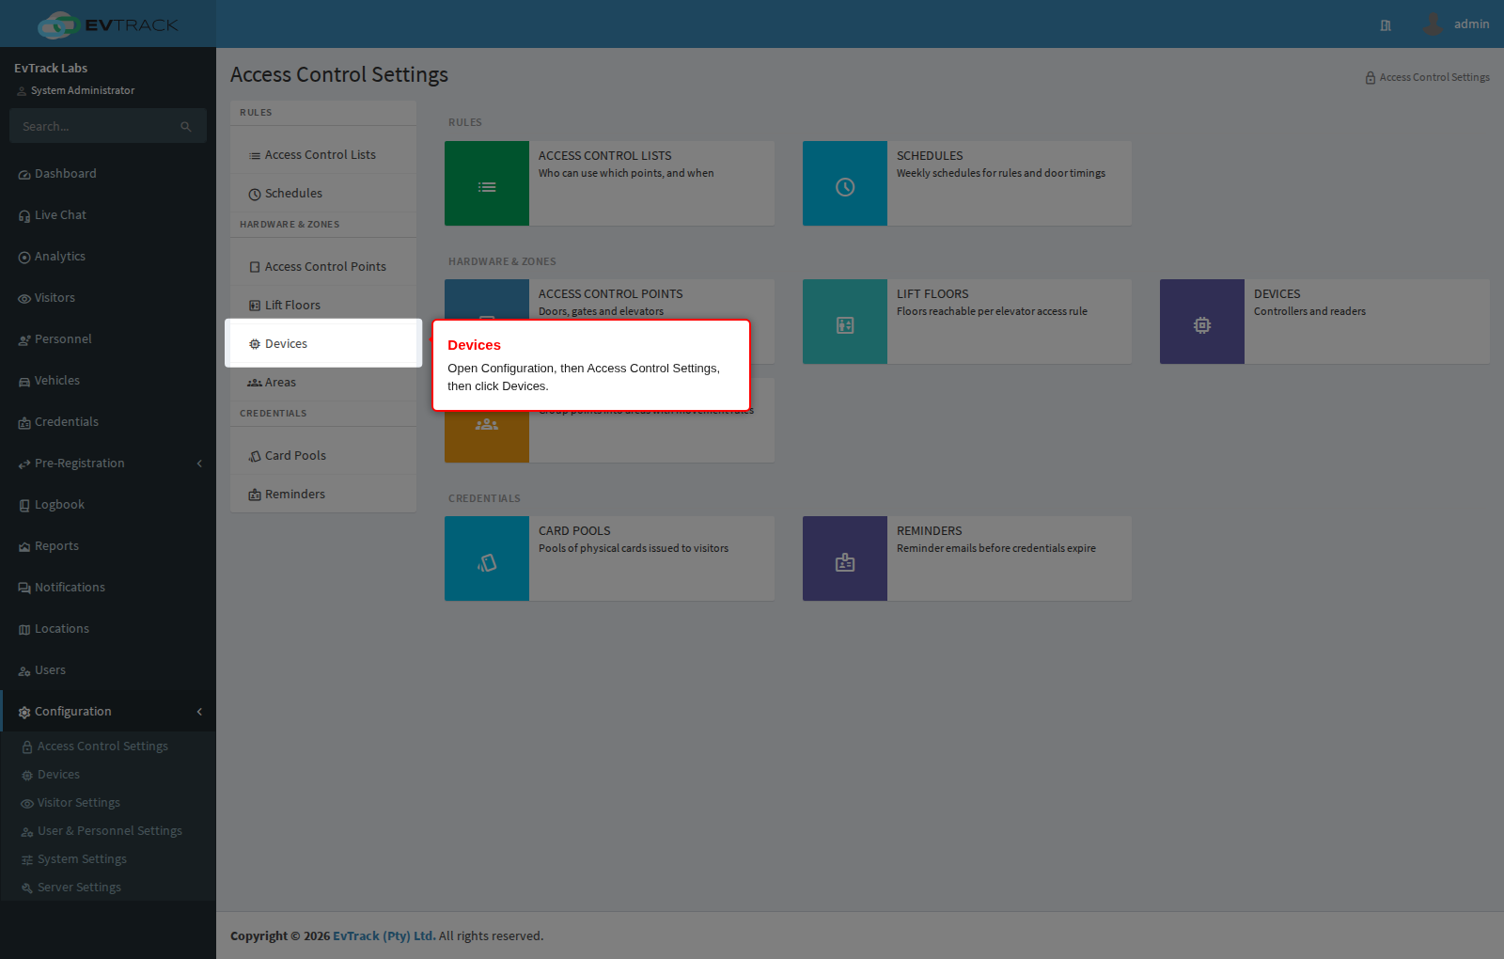Open Reports in sidebar
The height and width of the screenshot is (959, 1504).
point(108,546)
